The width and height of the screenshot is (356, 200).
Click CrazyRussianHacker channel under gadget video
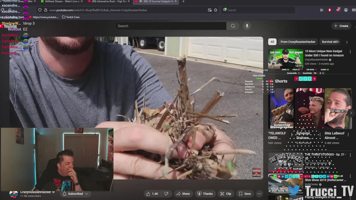(316, 60)
